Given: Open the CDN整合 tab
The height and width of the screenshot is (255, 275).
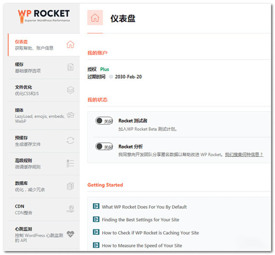Looking at the screenshot, I should click(44, 210).
